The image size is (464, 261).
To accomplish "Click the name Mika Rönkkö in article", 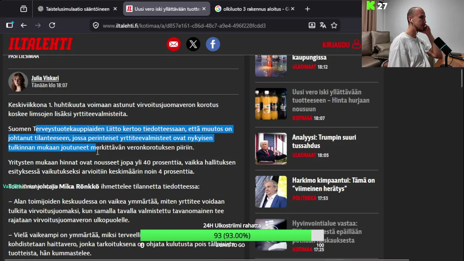I will (x=79, y=187).
